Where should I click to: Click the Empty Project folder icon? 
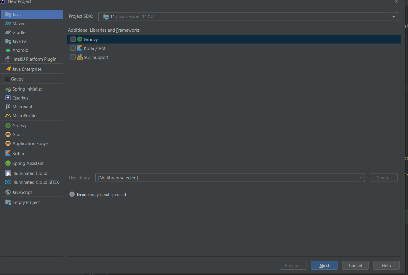(8, 202)
